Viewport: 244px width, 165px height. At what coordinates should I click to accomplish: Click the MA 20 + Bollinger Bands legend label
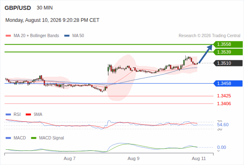36,36
